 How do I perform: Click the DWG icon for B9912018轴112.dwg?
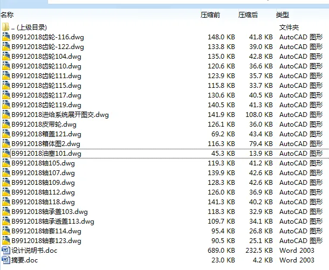(x=6, y=192)
